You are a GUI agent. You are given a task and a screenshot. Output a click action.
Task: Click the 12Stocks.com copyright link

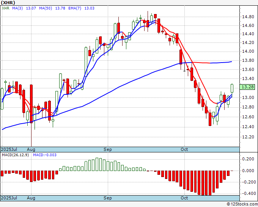pyautogui.click(x=242, y=204)
